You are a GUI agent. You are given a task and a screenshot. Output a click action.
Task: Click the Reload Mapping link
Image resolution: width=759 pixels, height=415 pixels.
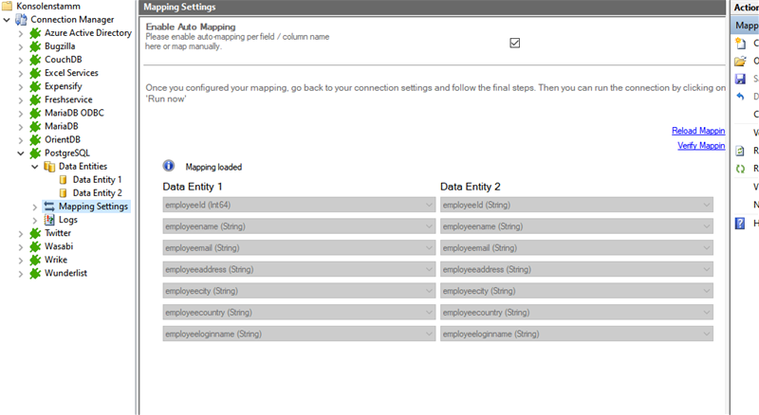pos(697,131)
